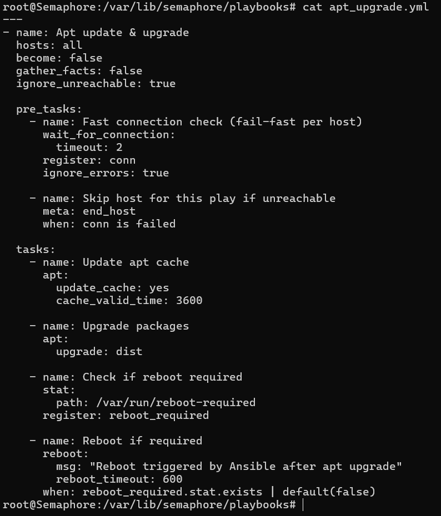Click the 'reboot_timeout: 600' line
Image resolution: width=441 pixels, height=516 pixels.
(119, 479)
